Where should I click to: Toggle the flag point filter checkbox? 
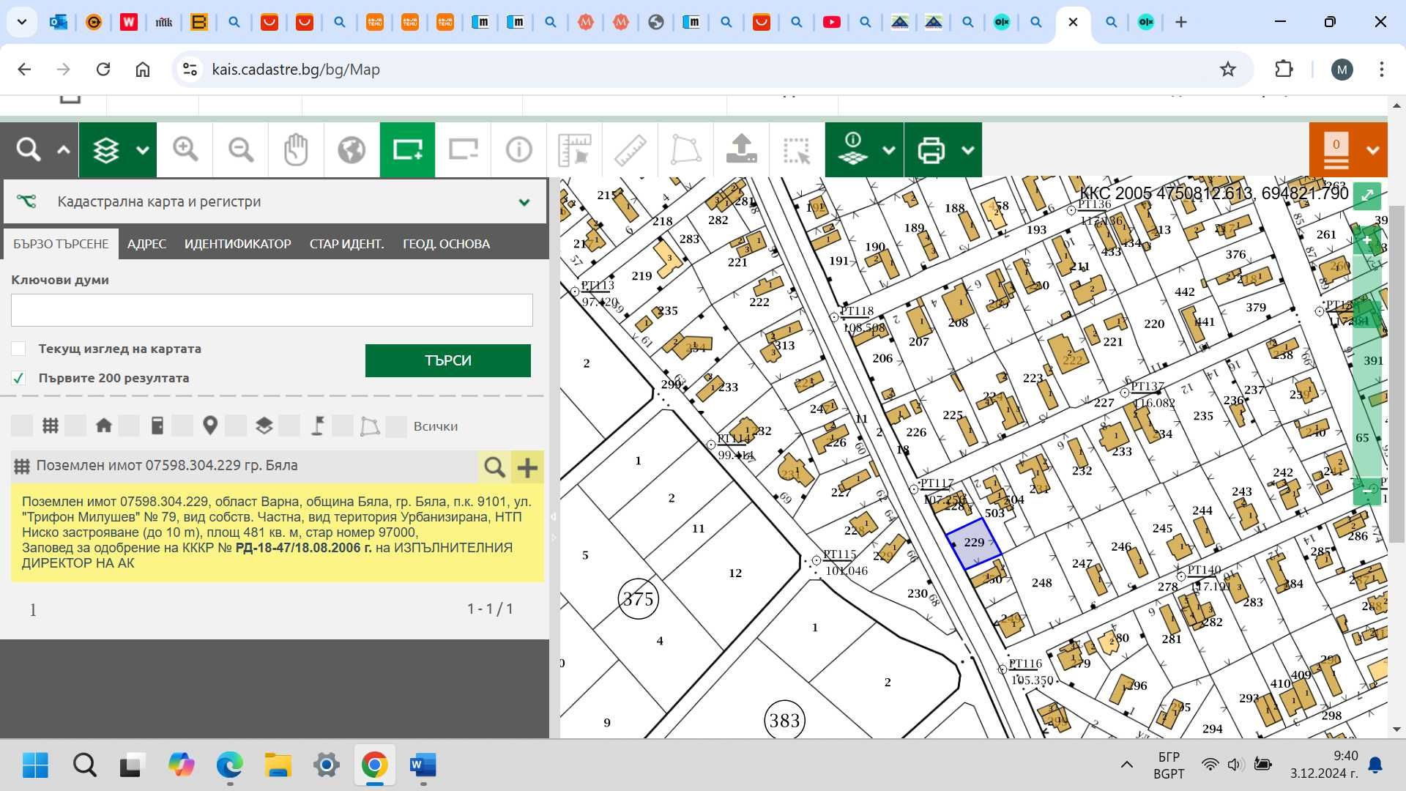[289, 426]
